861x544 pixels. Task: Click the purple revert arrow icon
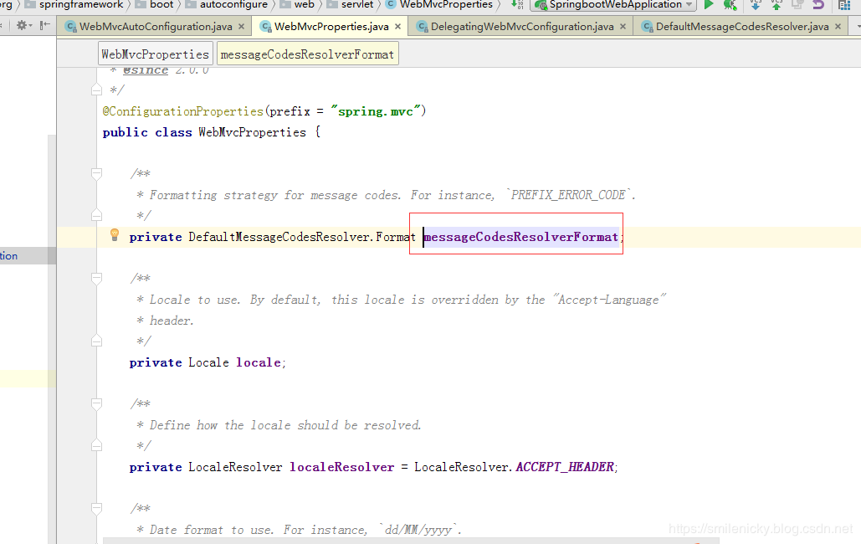click(818, 4)
